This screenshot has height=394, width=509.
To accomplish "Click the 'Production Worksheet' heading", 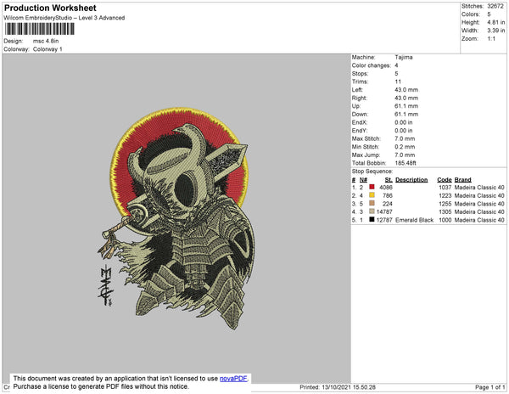I will (50, 8).
